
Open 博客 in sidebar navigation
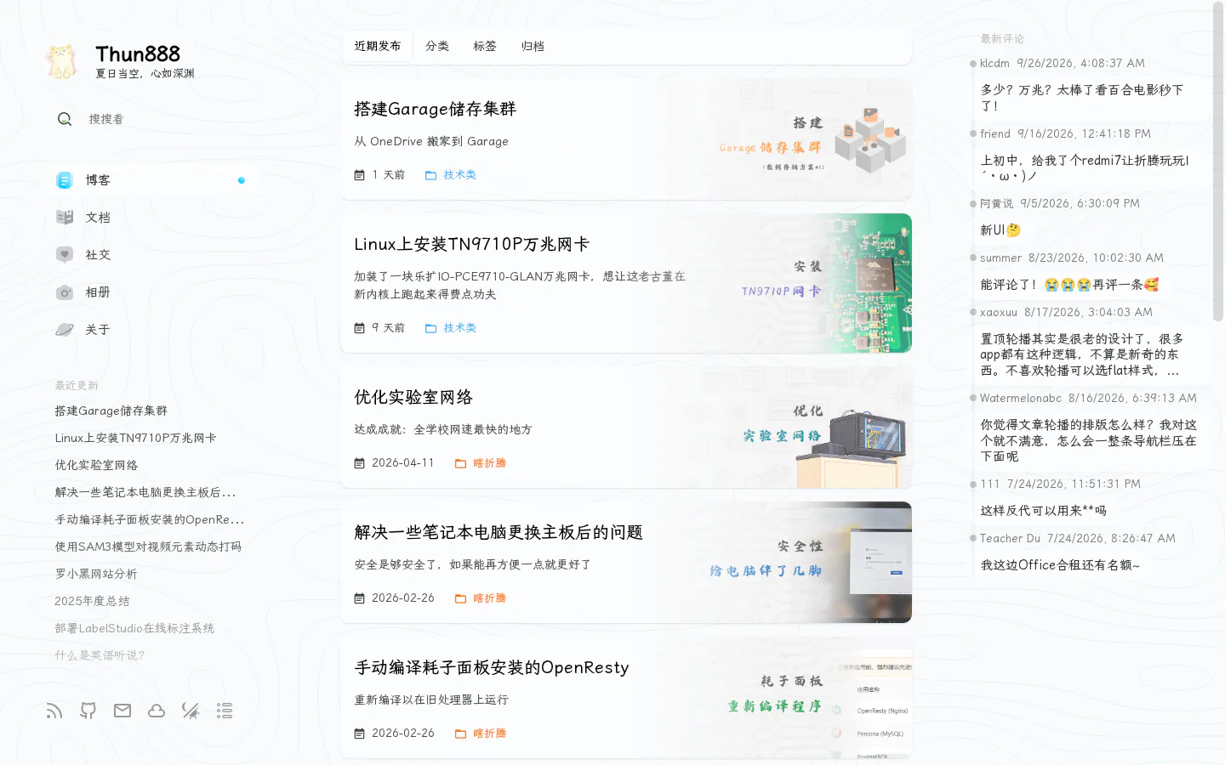150,180
